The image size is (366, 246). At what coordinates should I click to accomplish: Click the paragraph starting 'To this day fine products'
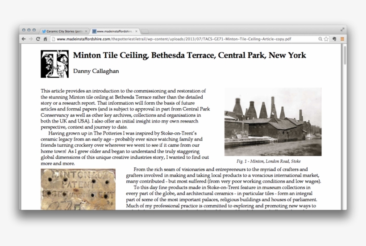pyautogui.click(x=221, y=196)
